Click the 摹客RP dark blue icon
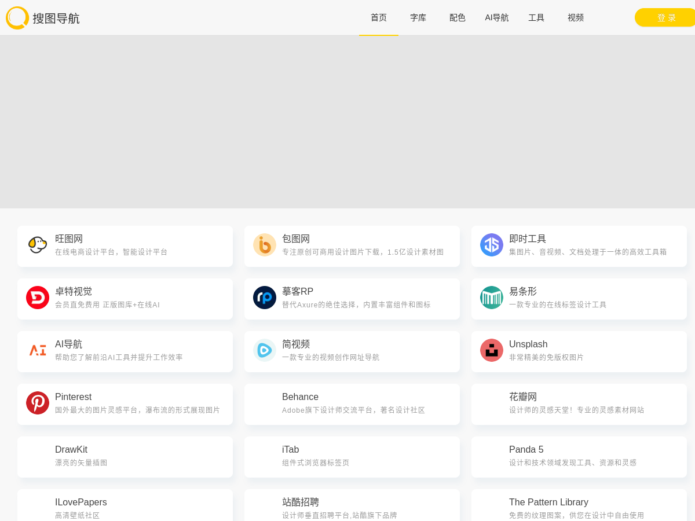The height and width of the screenshot is (521, 695). coord(265,298)
